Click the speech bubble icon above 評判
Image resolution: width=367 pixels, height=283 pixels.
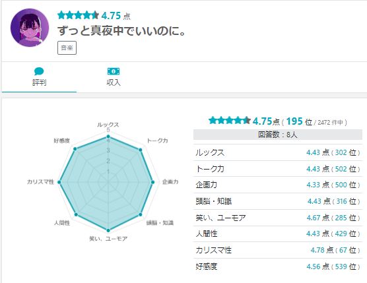tap(39, 71)
